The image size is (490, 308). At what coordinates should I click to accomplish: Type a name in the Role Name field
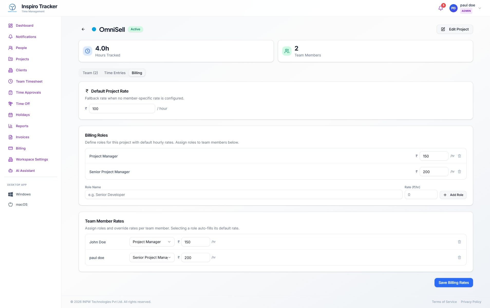tap(243, 194)
